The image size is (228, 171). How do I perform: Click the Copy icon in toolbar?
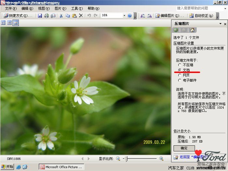point(68,16)
